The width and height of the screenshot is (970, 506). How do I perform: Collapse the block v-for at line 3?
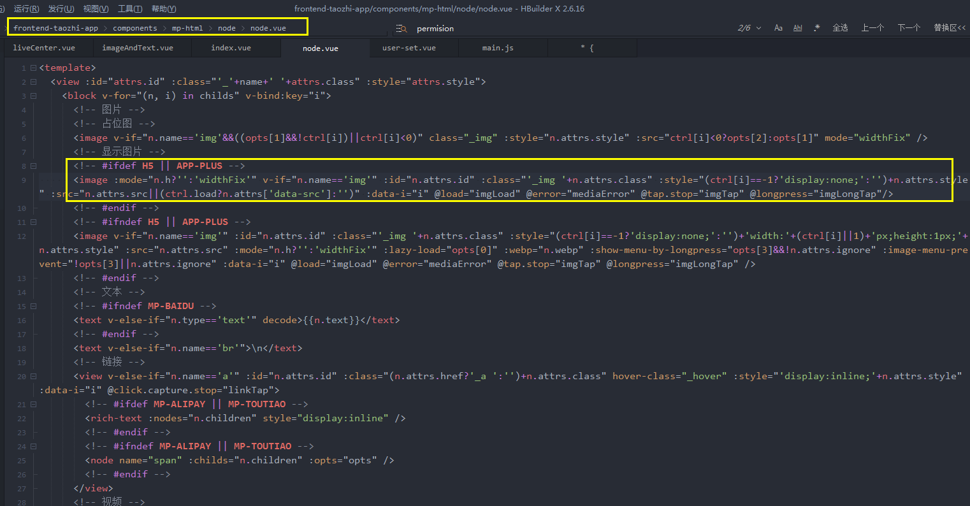(x=33, y=96)
